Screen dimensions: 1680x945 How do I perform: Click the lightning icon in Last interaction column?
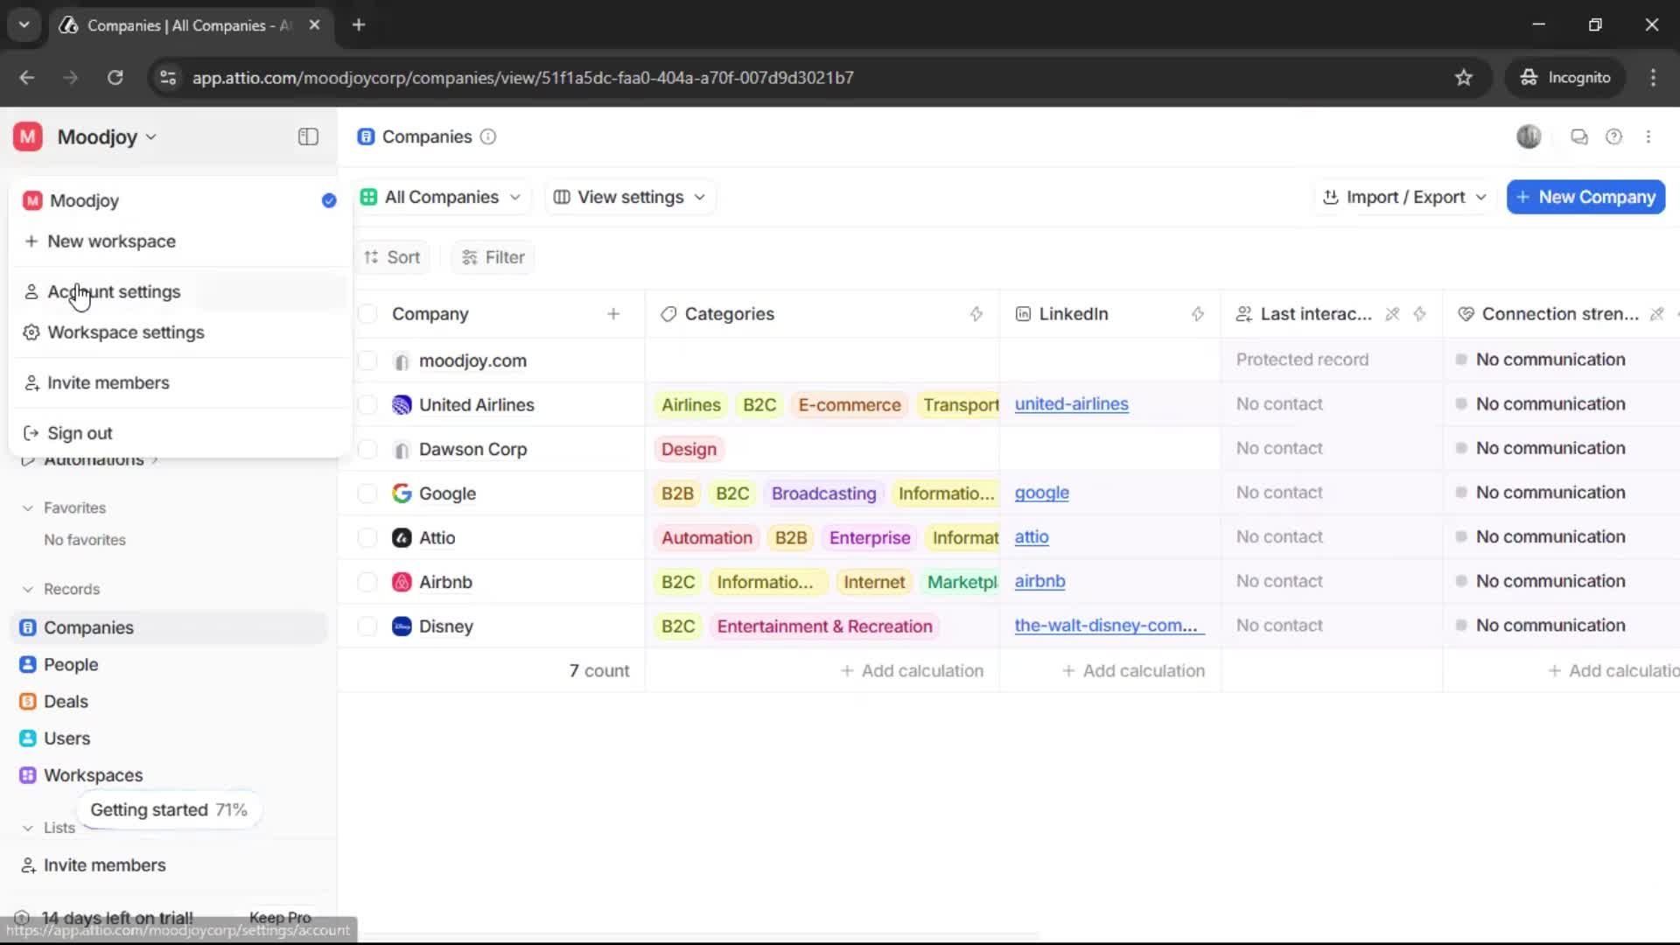[1419, 314]
